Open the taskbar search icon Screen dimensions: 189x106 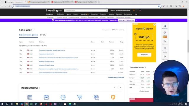tap(7, 104)
